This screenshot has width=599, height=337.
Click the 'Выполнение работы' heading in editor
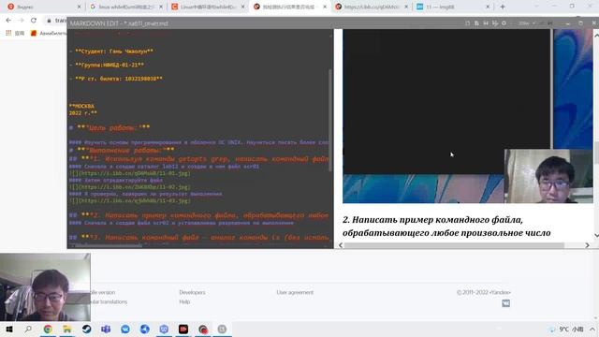122,150
